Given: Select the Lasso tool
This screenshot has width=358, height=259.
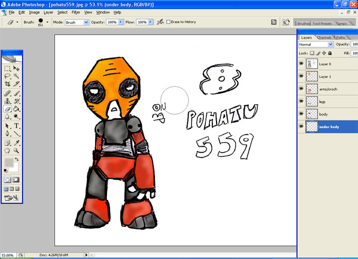Looking at the screenshot, I should [8, 76].
